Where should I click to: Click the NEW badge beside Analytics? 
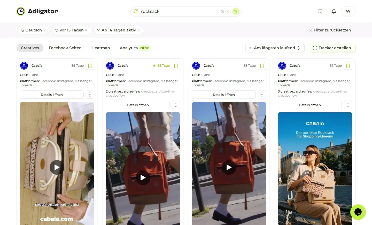click(x=144, y=48)
